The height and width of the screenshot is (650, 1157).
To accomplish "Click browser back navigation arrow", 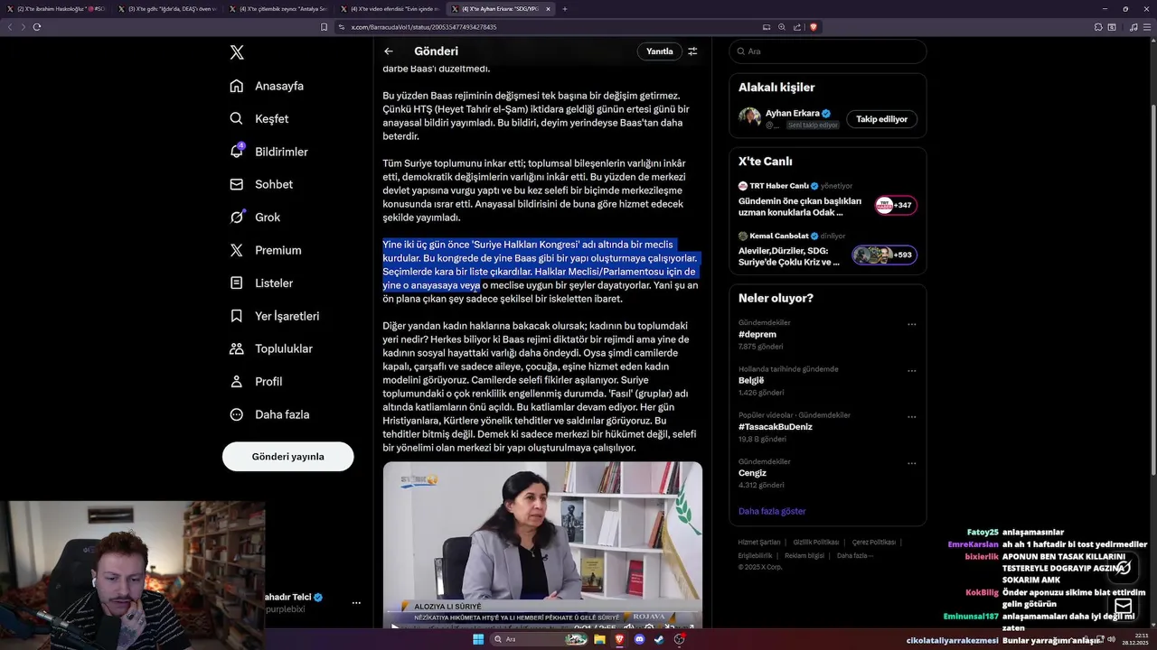I will coord(10,27).
